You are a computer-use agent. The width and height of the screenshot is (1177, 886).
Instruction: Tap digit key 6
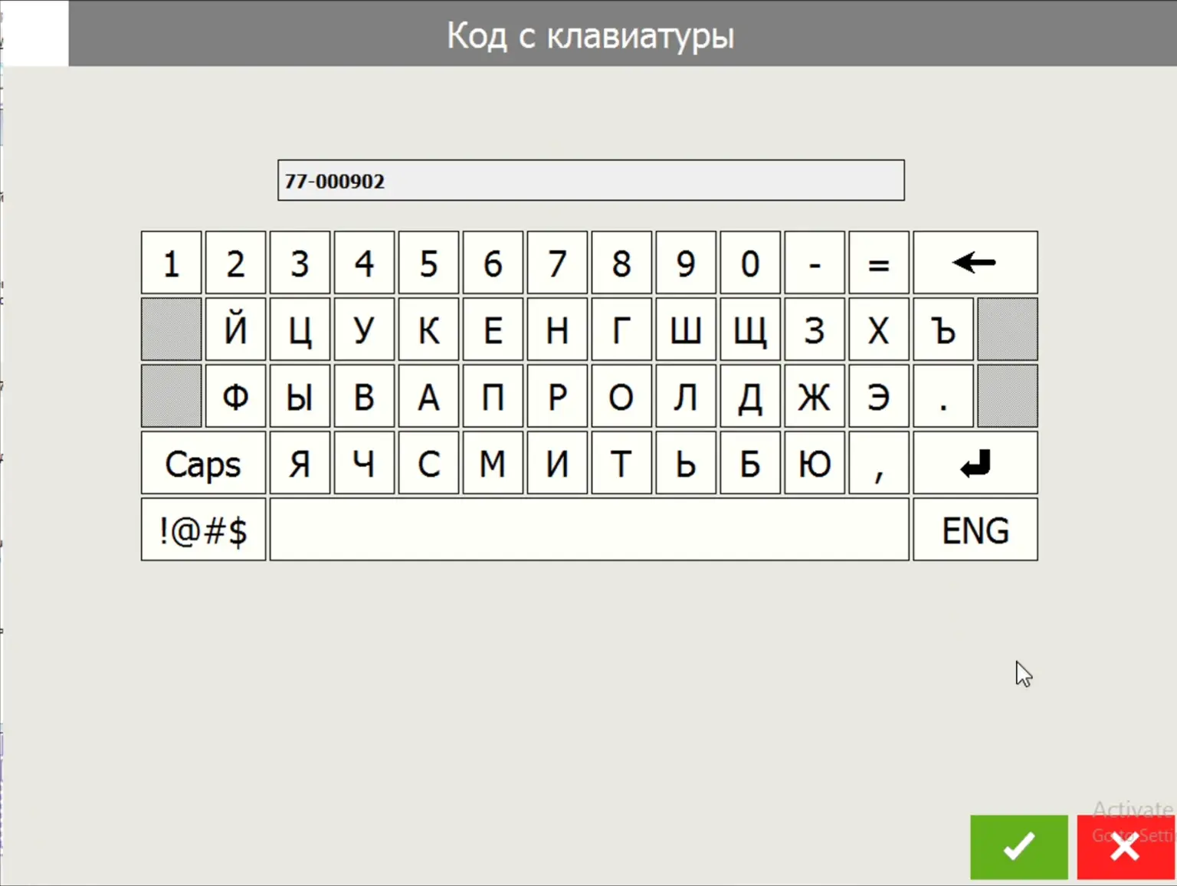click(x=493, y=263)
